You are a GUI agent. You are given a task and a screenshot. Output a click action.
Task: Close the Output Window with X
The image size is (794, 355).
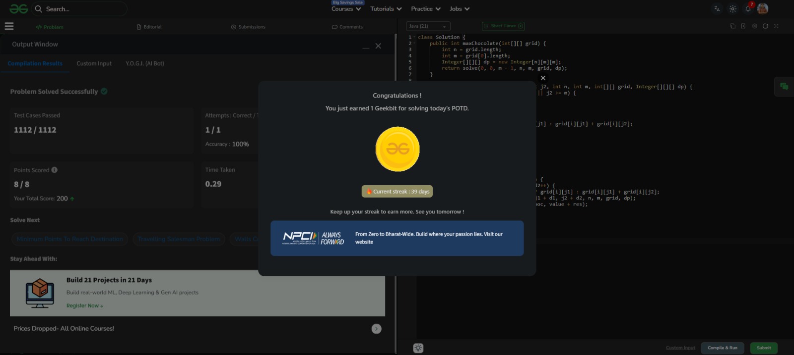pos(378,46)
